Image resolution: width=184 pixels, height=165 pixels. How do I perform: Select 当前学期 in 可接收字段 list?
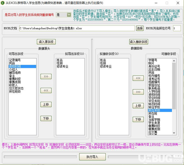tap(160, 120)
